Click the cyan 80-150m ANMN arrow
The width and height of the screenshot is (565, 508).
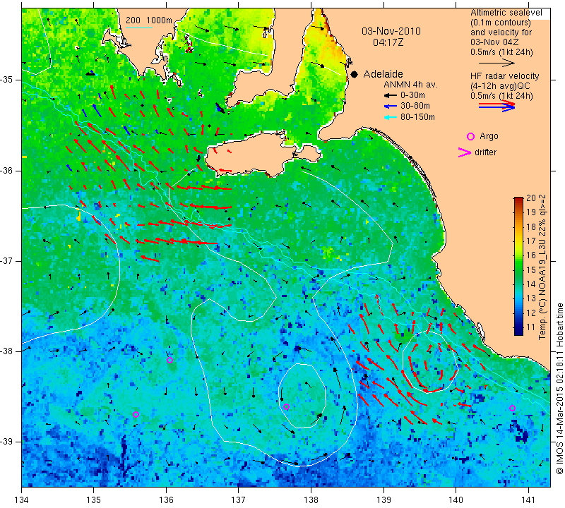tap(390, 117)
